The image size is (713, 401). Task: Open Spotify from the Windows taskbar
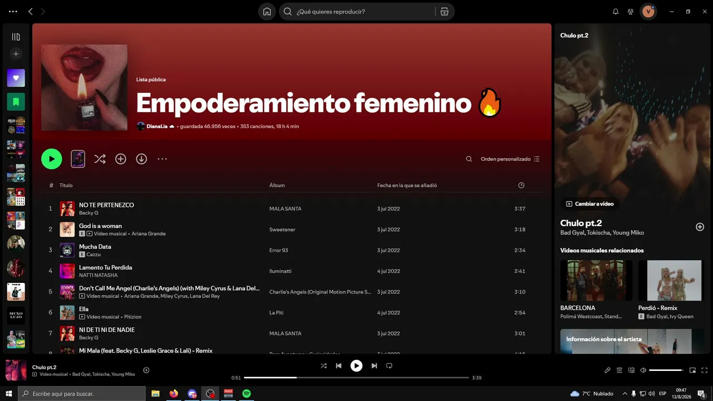[x=246, y=394]
